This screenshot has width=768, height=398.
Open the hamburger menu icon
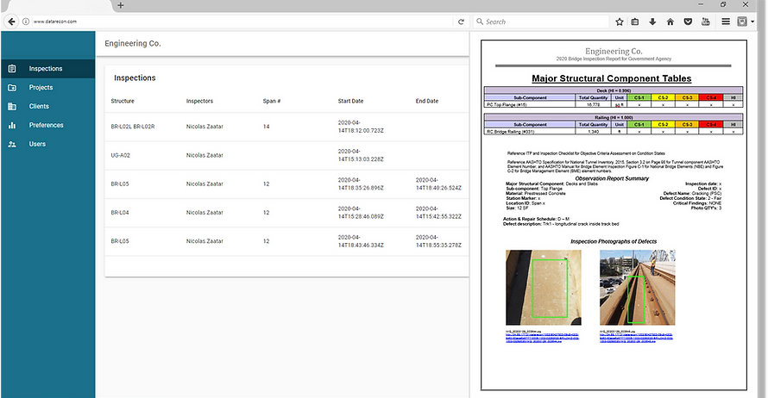pos(726,22)
